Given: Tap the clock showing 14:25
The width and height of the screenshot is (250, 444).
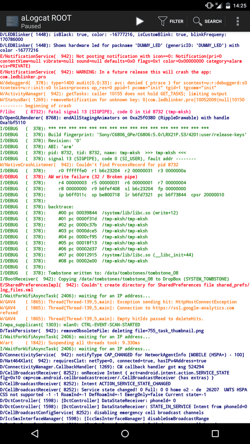Looking at the screenshot, I should [x=240, y=5].
